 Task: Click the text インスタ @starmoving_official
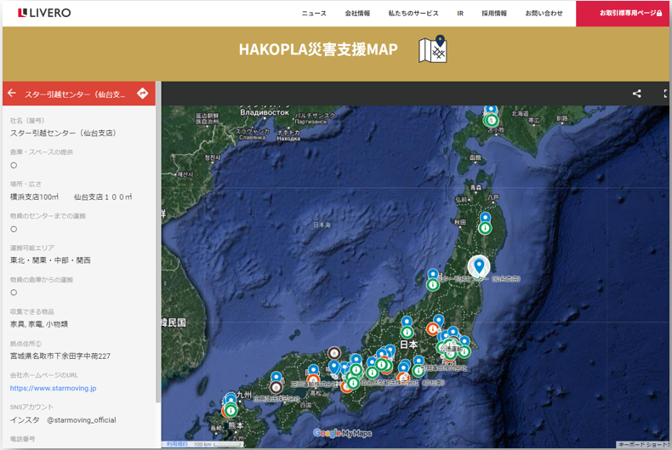click(x=63, y=420)
